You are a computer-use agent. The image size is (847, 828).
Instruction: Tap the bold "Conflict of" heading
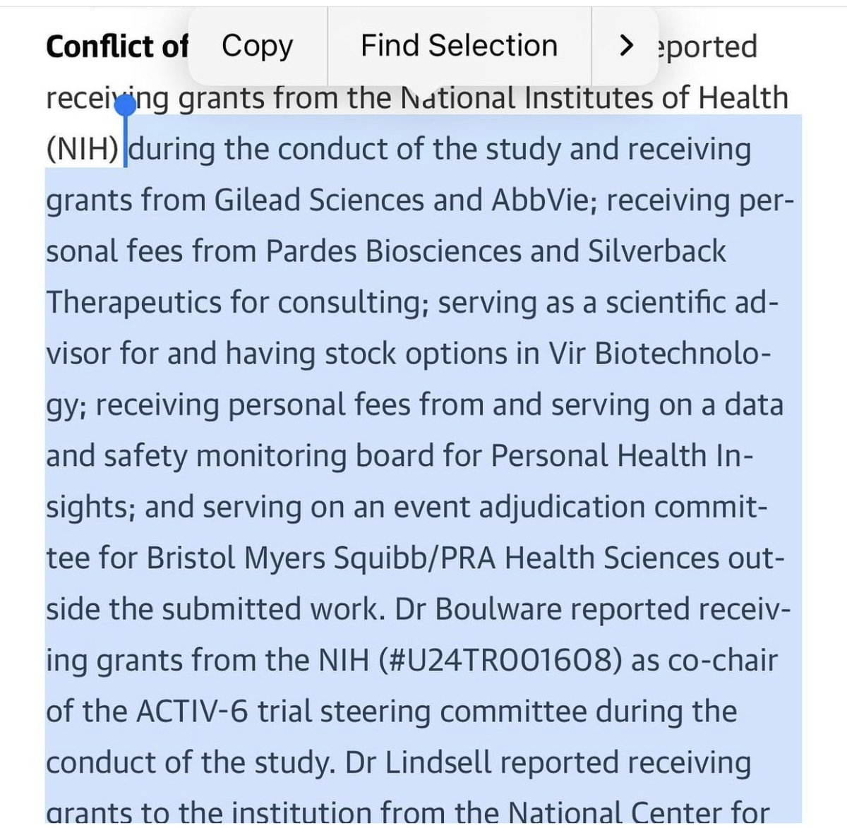[116, 47]
